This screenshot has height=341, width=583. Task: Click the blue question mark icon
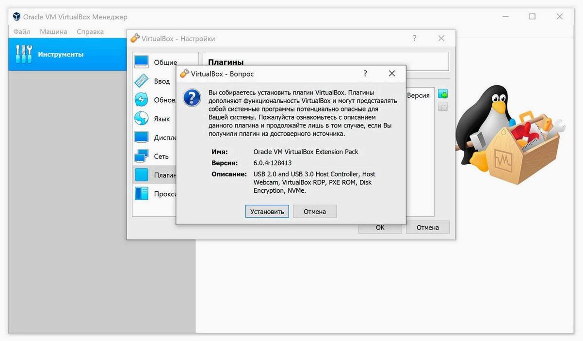click(x=192, y=97)
